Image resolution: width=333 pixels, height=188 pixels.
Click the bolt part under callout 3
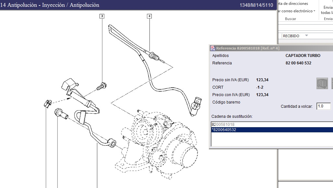[101, 86]
